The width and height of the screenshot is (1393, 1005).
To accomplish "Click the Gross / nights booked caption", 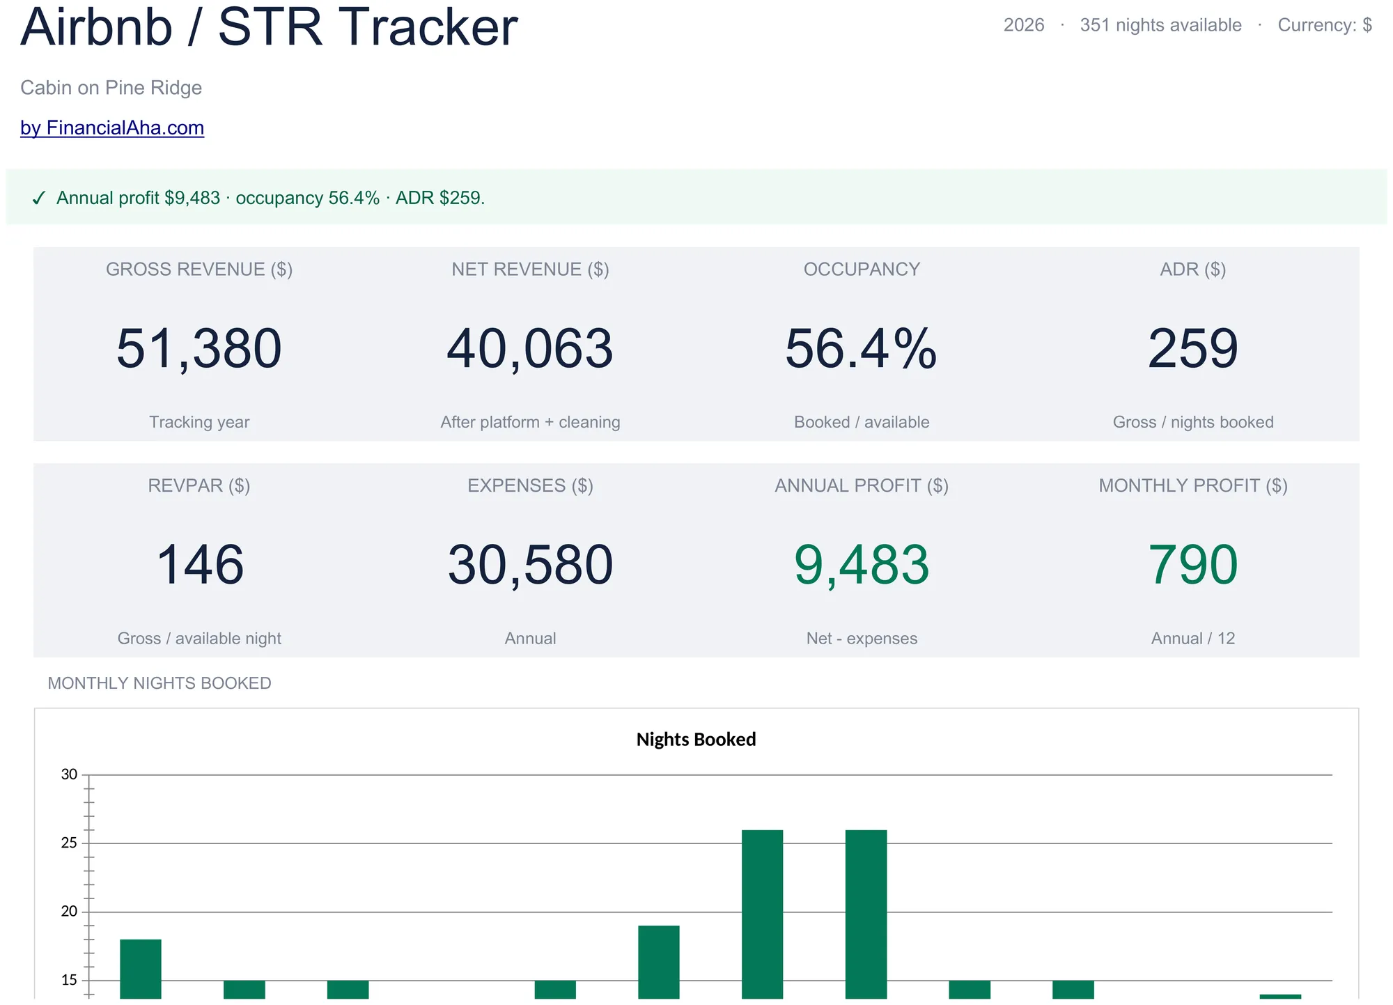I will point(1193,422).
